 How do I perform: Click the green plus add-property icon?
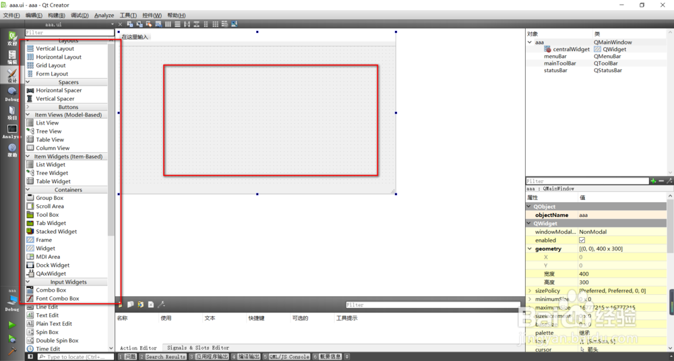(653, 181)
